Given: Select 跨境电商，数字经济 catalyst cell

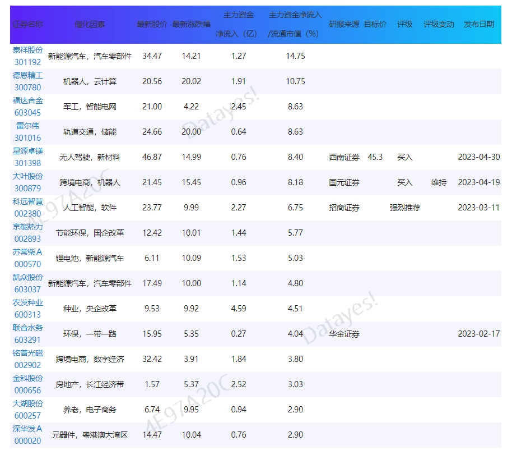Looking at the screenshot, I should point(90,359).
